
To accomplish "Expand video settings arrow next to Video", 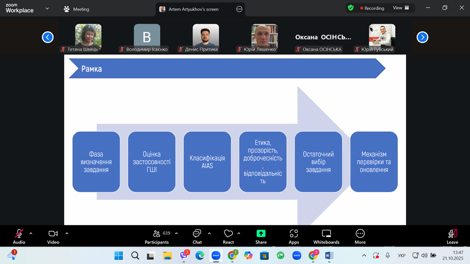I will point(67,234).
